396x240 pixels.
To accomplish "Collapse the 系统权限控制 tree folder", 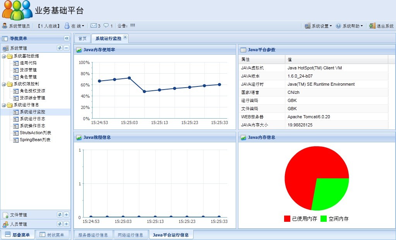I will tap(3, 84).
